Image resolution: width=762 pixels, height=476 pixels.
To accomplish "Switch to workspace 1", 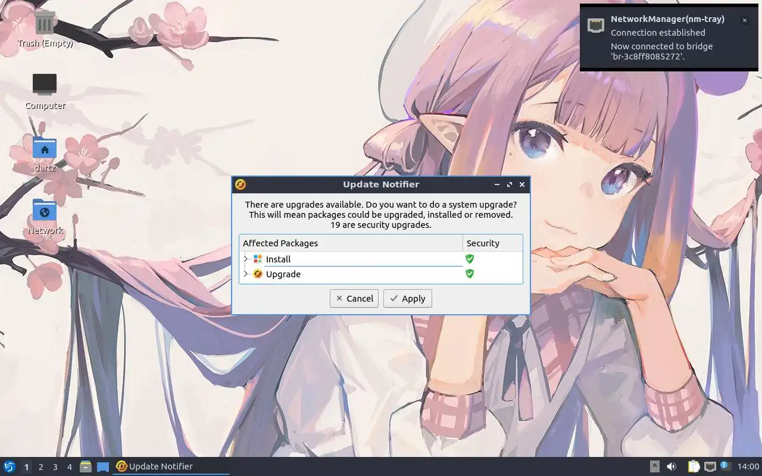I will click(x=26, y=467).
